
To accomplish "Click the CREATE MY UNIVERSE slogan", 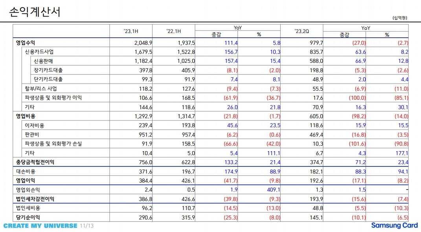I will (40, 226).
